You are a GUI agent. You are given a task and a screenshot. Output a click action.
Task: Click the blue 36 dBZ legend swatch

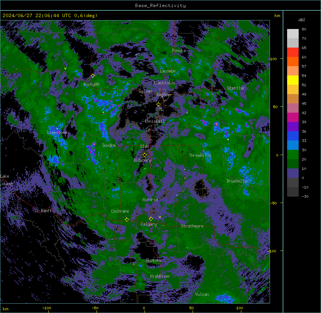pos(293,136)
